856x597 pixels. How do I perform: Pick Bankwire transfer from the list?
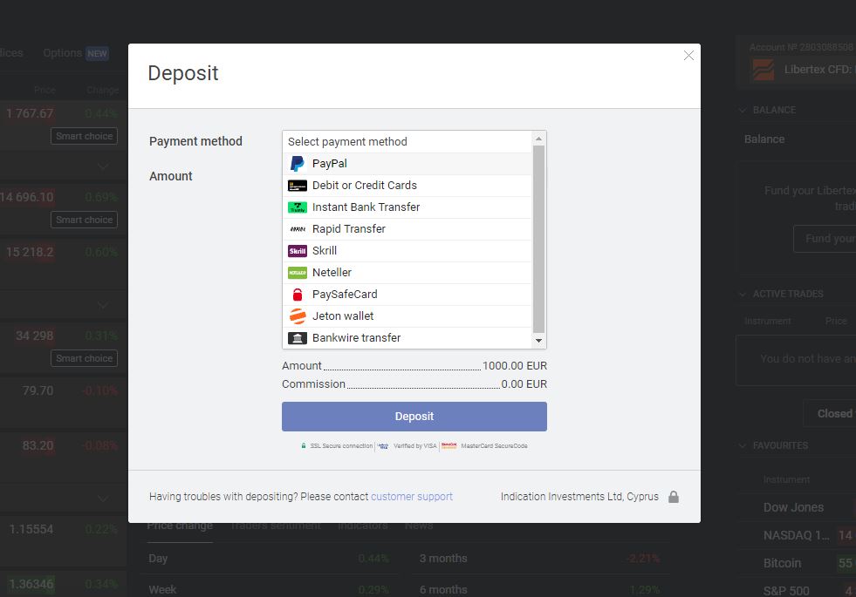pyautogui.click(x=407, y=338)
